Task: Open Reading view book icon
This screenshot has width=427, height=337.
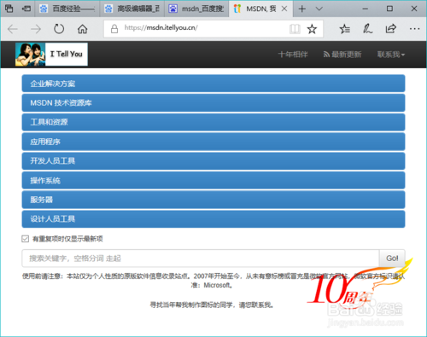Action: point(295,29)
